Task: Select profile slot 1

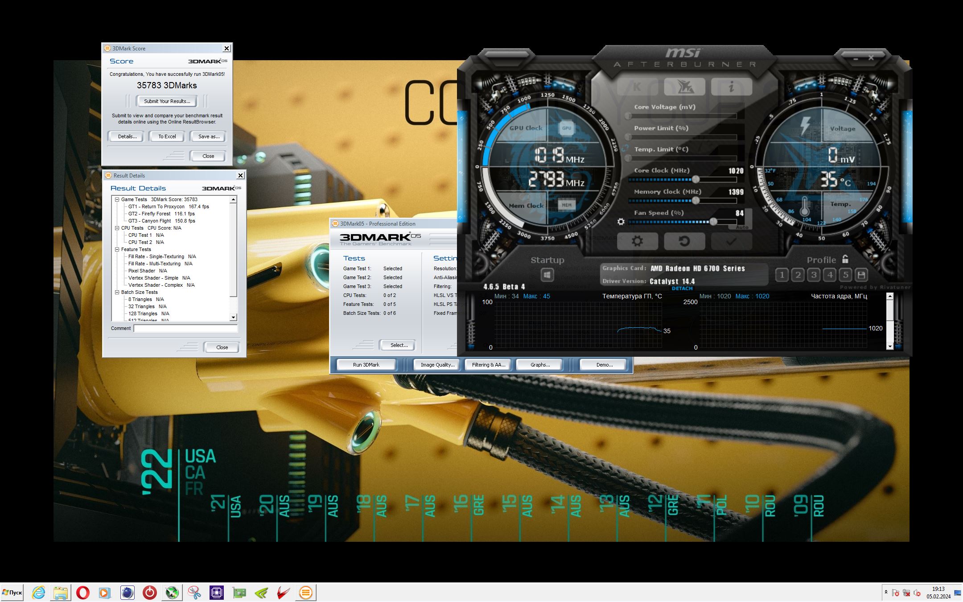Action: 782,275
